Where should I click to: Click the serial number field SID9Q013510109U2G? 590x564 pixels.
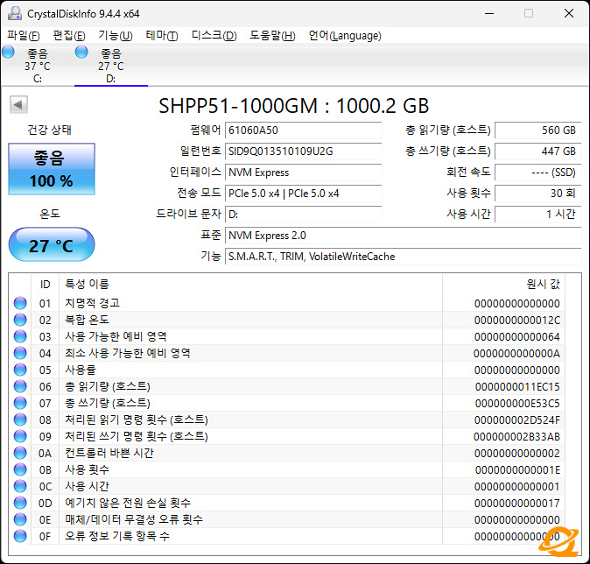point(303,152)
